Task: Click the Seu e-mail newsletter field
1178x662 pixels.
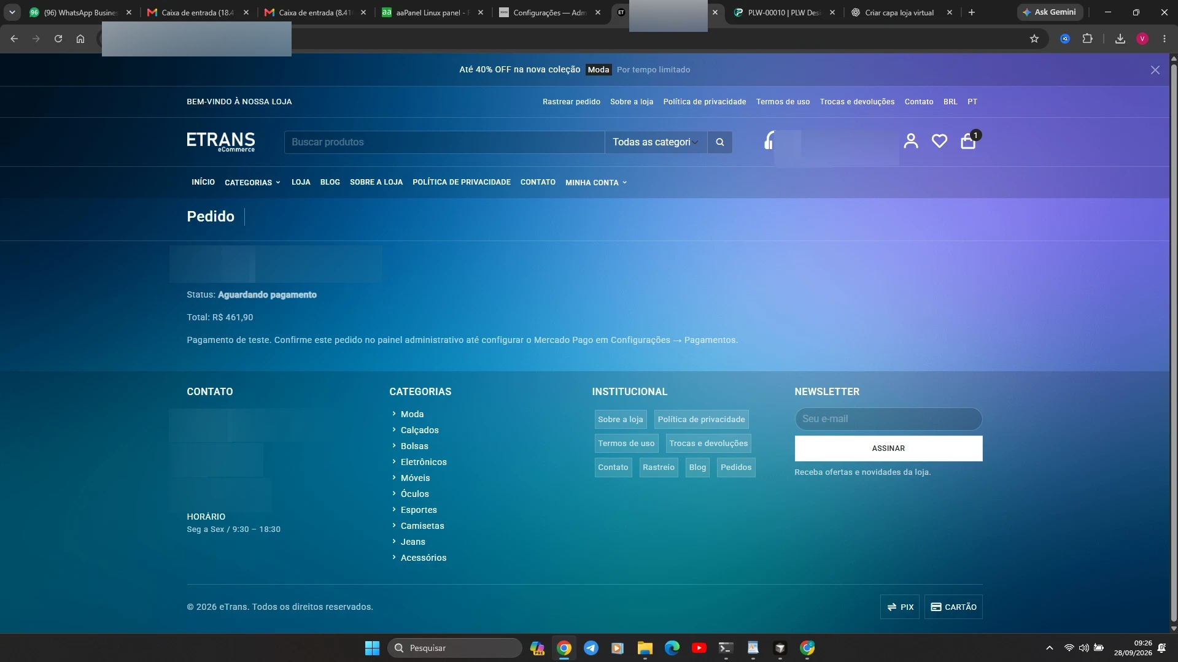Action: point(888,419)
